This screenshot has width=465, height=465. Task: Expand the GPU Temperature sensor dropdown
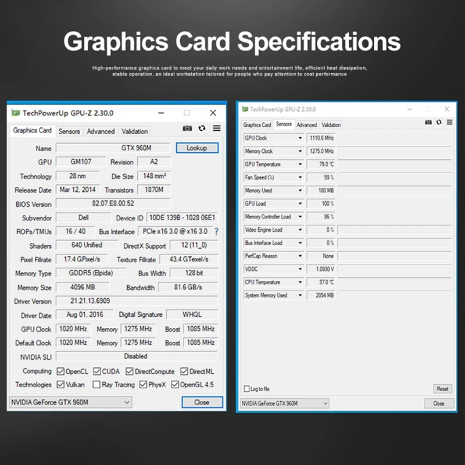[300, 164]
